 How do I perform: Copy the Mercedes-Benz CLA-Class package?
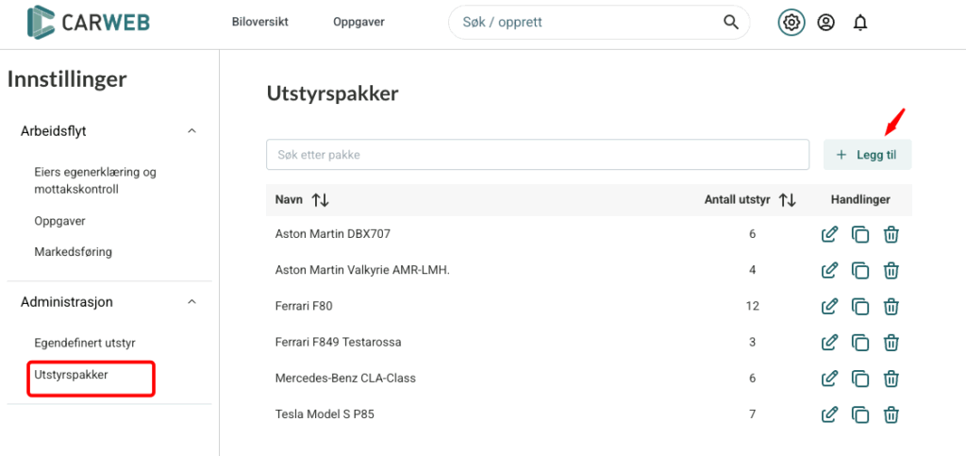pos(860,378)
